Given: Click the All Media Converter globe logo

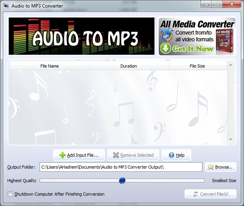Looking at the screenshot, I should [x=166, y=35].
